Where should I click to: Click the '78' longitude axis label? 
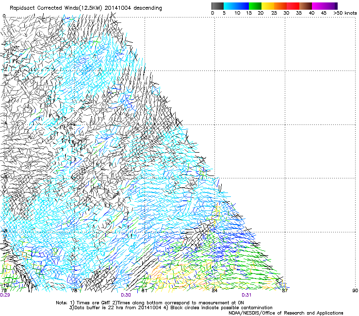(74, 291)
